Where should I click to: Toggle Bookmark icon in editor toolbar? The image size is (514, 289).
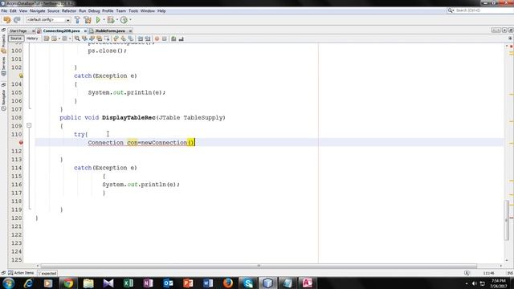131,39
